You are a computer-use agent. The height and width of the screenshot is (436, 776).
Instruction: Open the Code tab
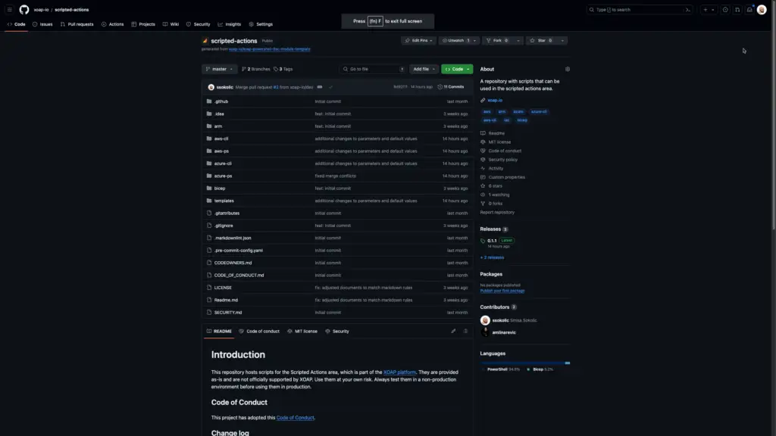coord(17,23)
